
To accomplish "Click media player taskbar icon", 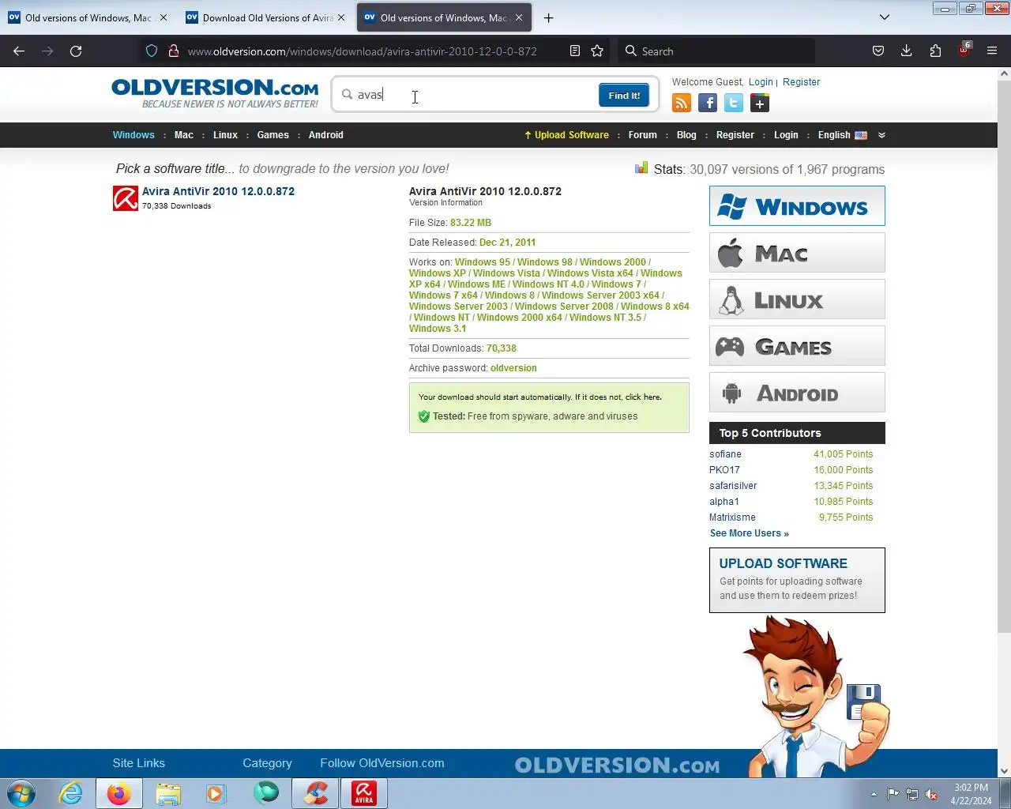I will click(216, 793).
